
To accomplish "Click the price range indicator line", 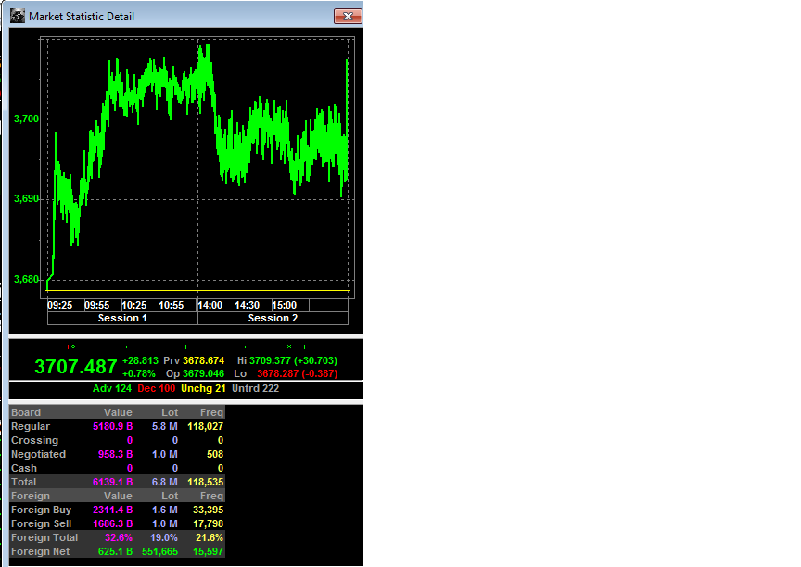I will (186, 346).
